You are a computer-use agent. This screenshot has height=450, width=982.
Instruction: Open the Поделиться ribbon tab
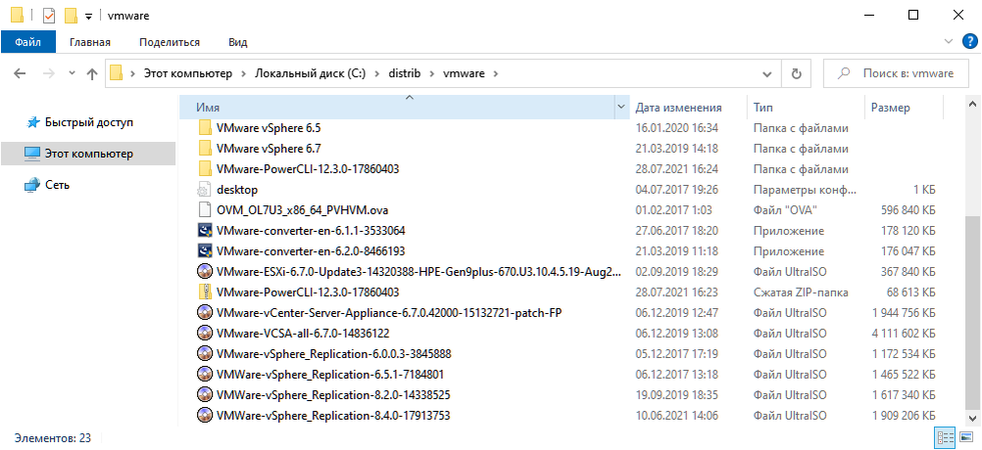point(170,42)
